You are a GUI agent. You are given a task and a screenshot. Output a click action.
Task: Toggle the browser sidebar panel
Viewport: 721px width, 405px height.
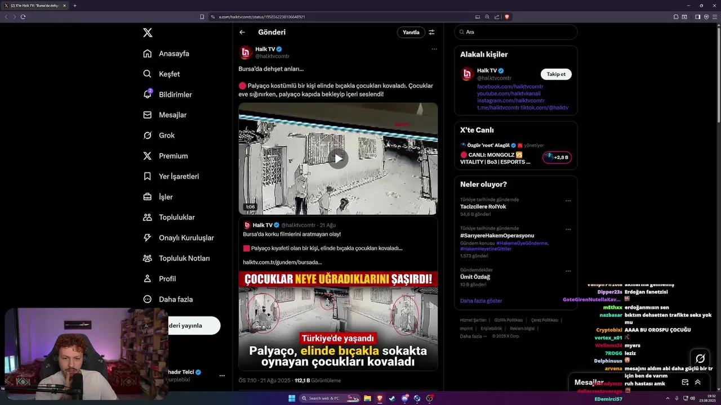[x=697, y=17]
